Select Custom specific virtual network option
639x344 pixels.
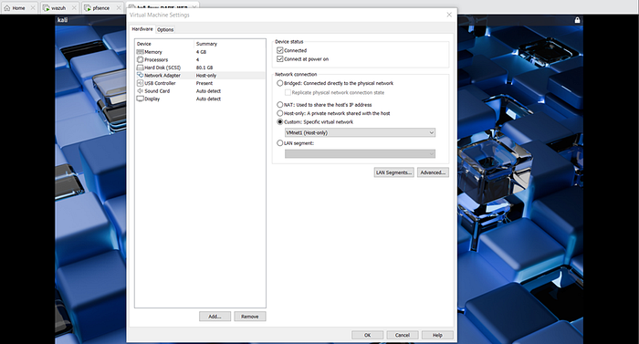click(280, 122)
